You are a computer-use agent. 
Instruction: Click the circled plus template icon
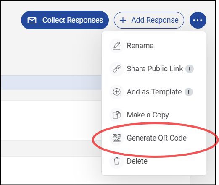[x=116, y=92]
